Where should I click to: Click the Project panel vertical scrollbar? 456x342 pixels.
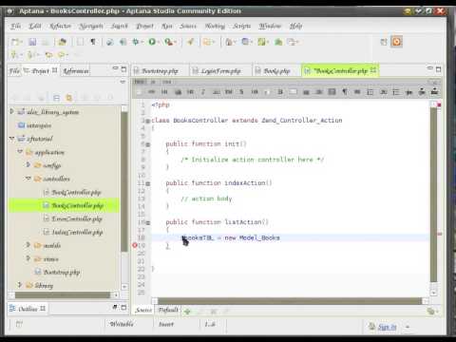coord(124,182)
